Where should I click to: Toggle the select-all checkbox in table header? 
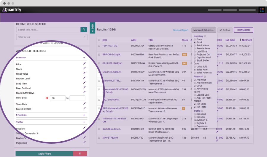[x=99, y=40]
